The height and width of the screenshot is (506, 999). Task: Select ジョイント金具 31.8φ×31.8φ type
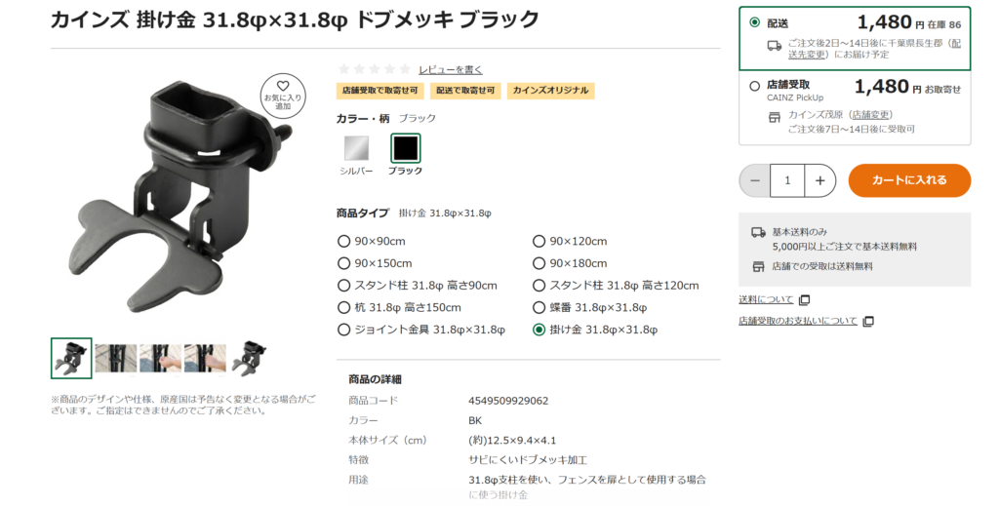(x=343, y=330)
